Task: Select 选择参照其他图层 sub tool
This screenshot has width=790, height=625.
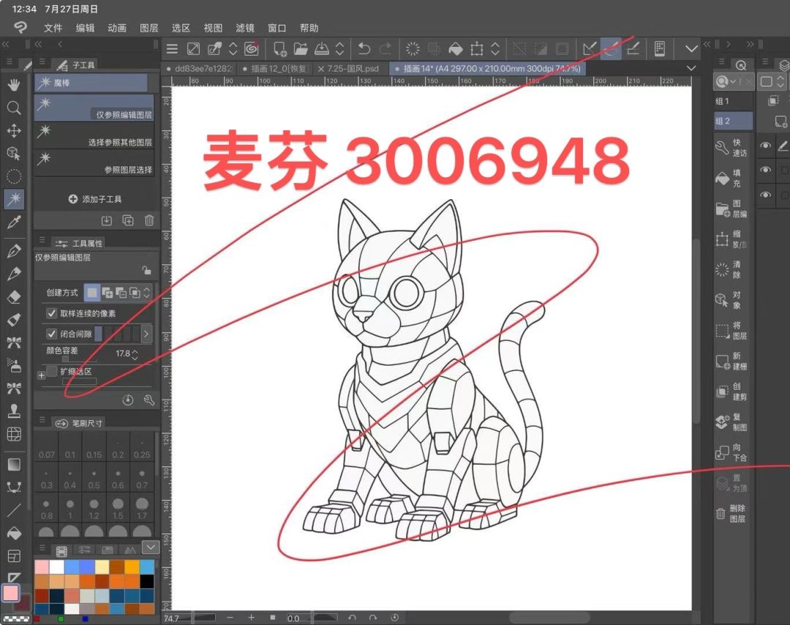Action: pyautogui.click(x=94, y=135)
